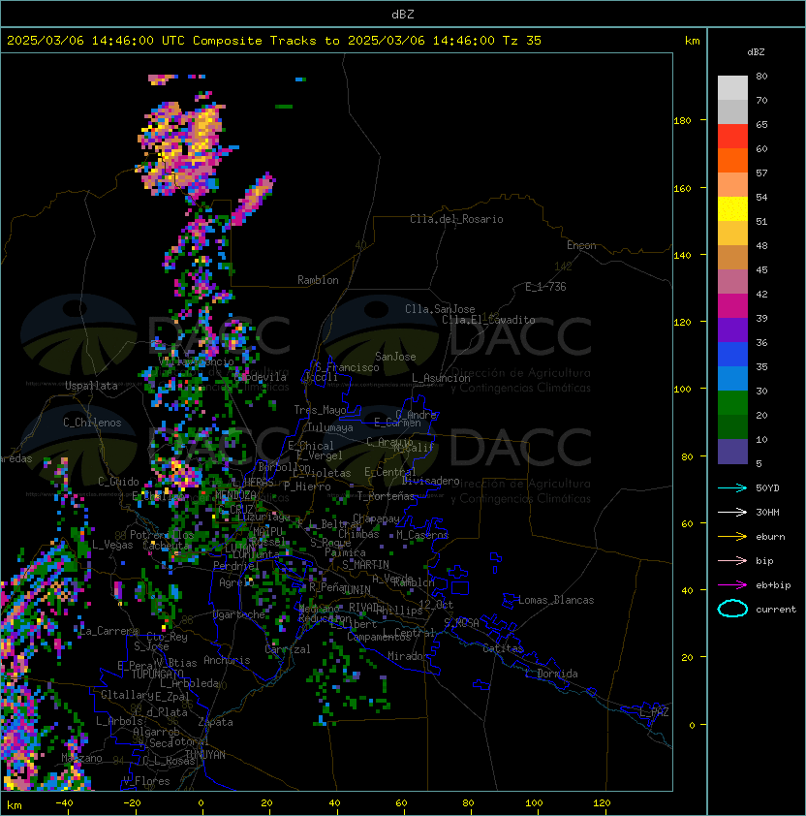Viewport: 806px width, 816px height.
Task: Click the '180' km vertical axis label
Action: coord(682,120)
